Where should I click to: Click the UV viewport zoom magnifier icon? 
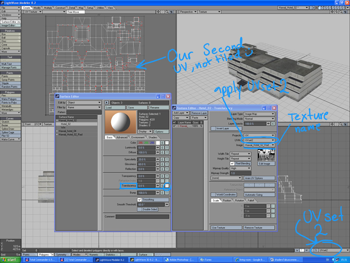coord(167,12)
